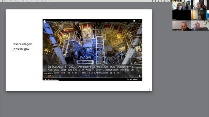Click the camera/screen recording menu bar icon
The image size is (209, 117).
[171, 1]
